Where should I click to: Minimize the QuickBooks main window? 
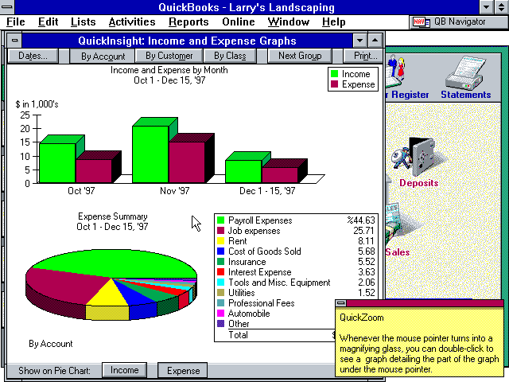click(x=486, y=7)
